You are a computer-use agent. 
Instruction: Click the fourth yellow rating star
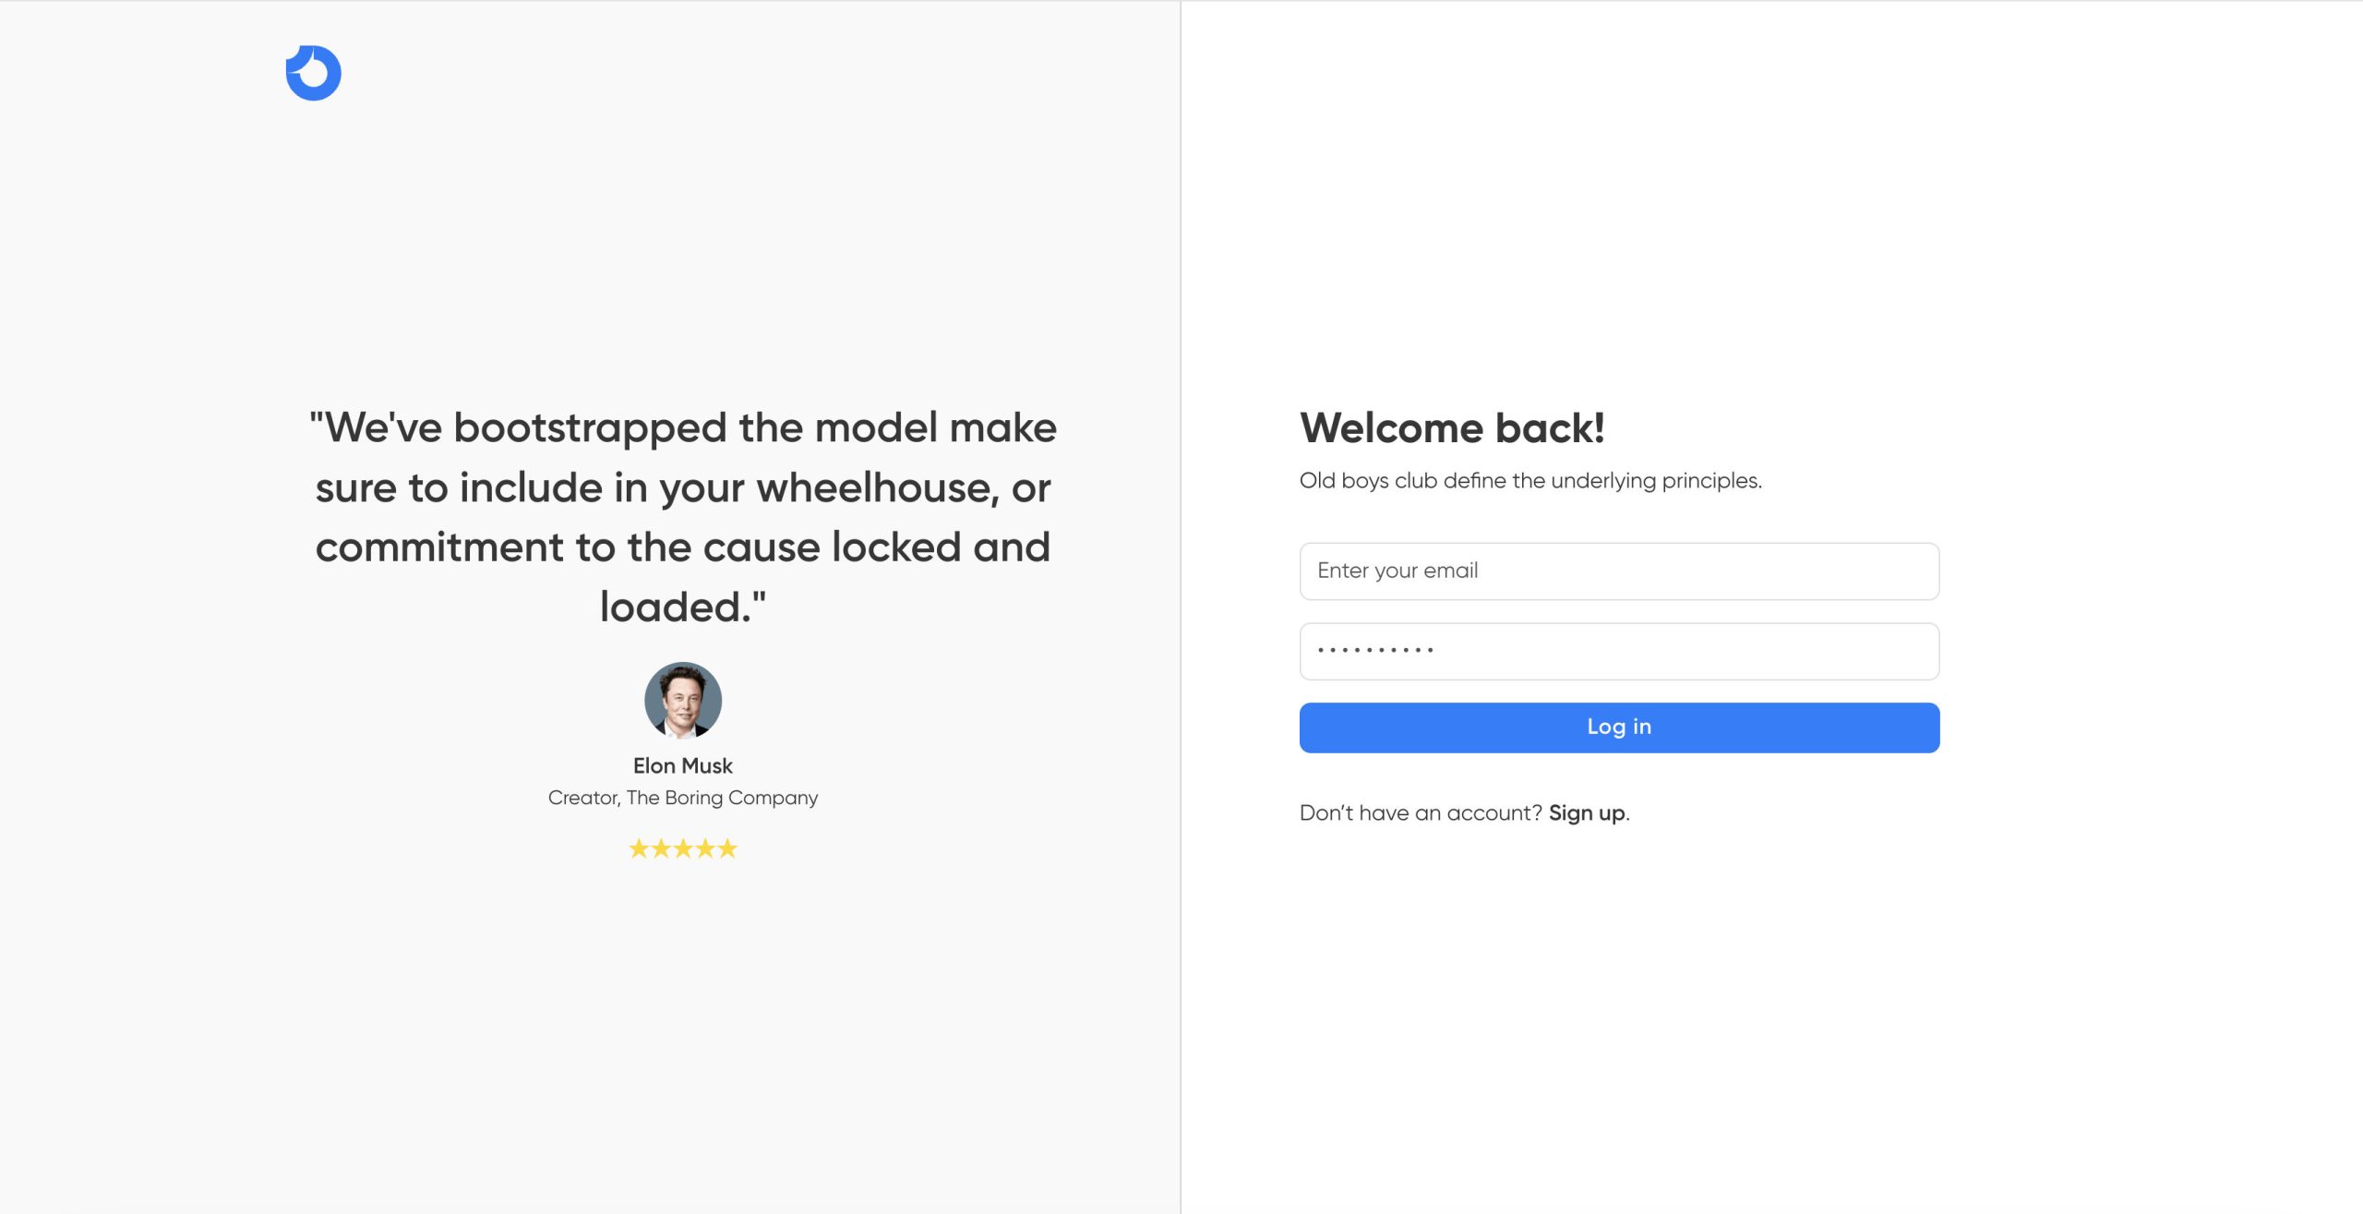pos(705,848)
